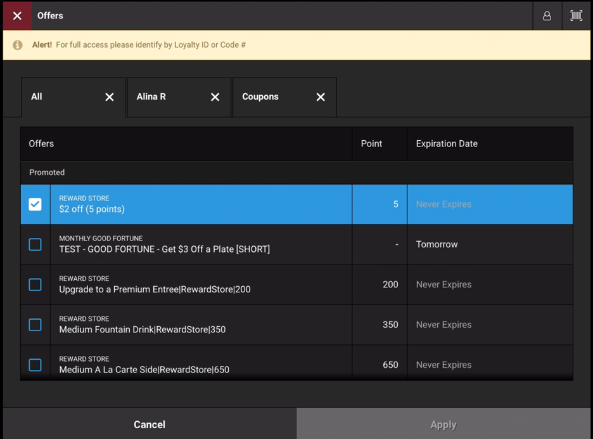Check the Medium A La Carte Side offer
This screenshot has width=593, height=439.
35,365
